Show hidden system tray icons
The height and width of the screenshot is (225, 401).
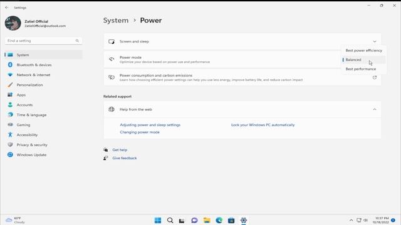[x=351, y=220]
